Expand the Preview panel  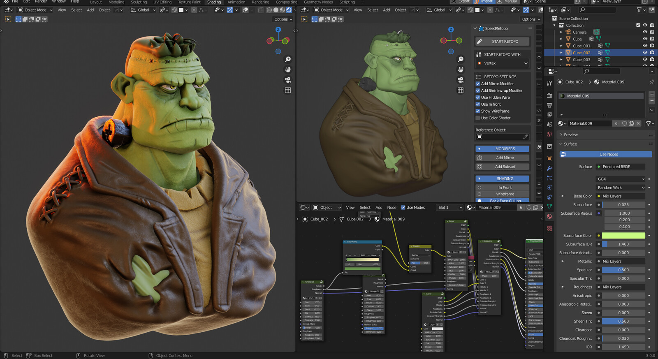point(571,134)
